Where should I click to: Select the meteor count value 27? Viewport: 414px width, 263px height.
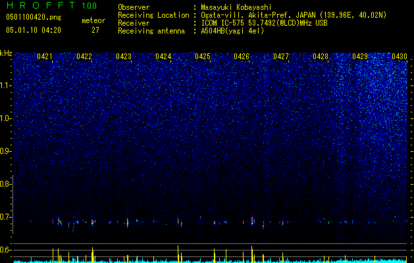click(x=95, y=30)
